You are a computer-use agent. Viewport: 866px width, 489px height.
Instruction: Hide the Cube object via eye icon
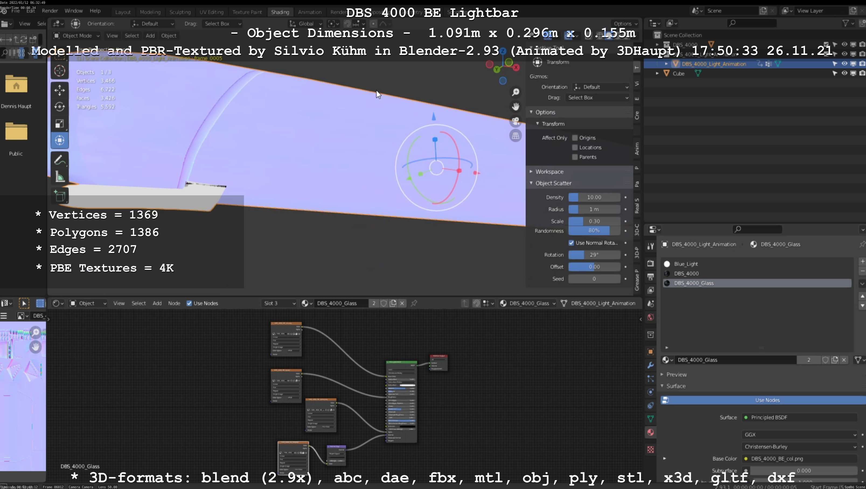(844, 73)
